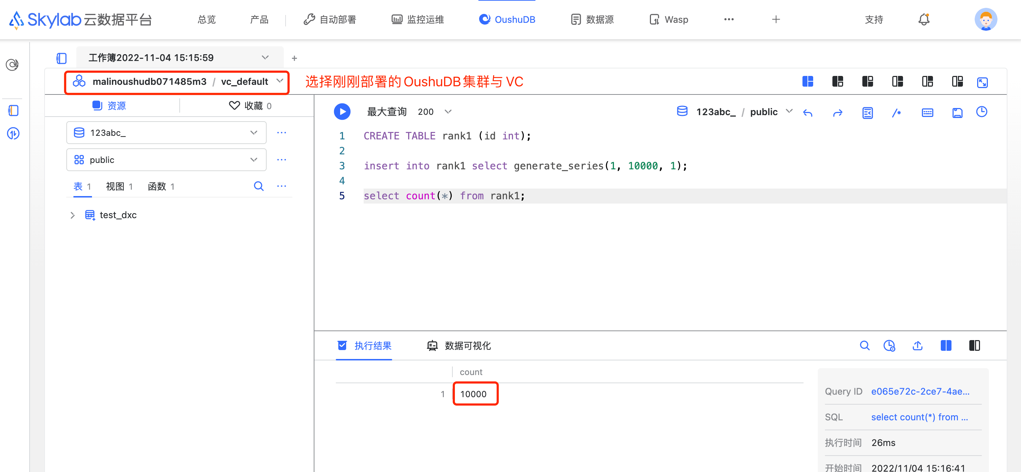Image resolution: width=1021 pixels, height=472 pixels.
Task: Open the notification bell
Action: pos(924,19)
